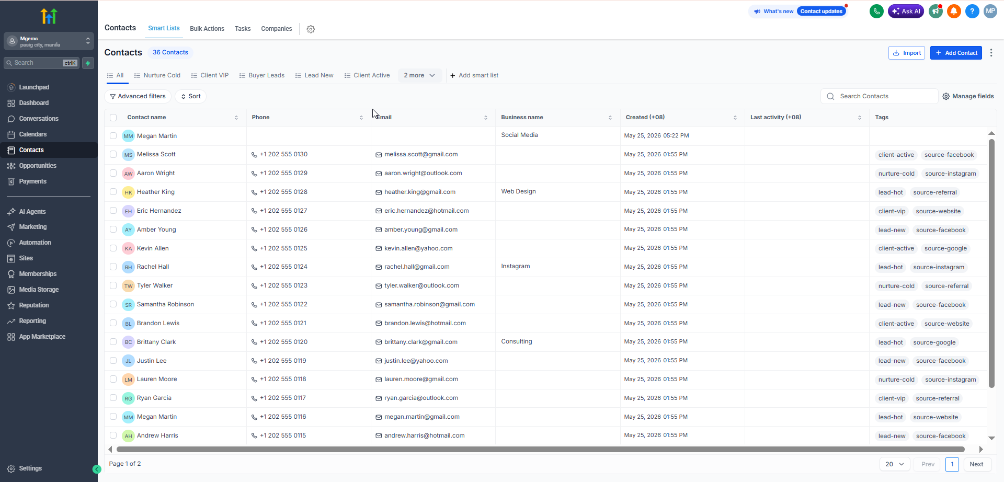
Task: Click the vertical table scrollbar
Action: [991, 264]
